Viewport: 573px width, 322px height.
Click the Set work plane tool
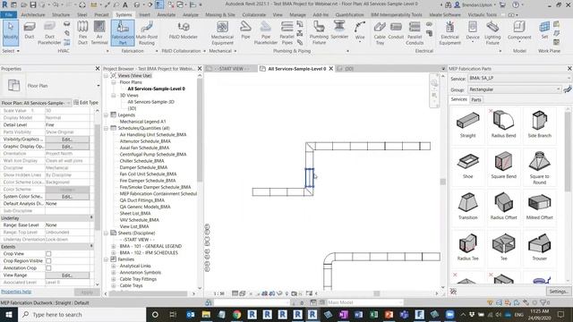coord(544,30)
